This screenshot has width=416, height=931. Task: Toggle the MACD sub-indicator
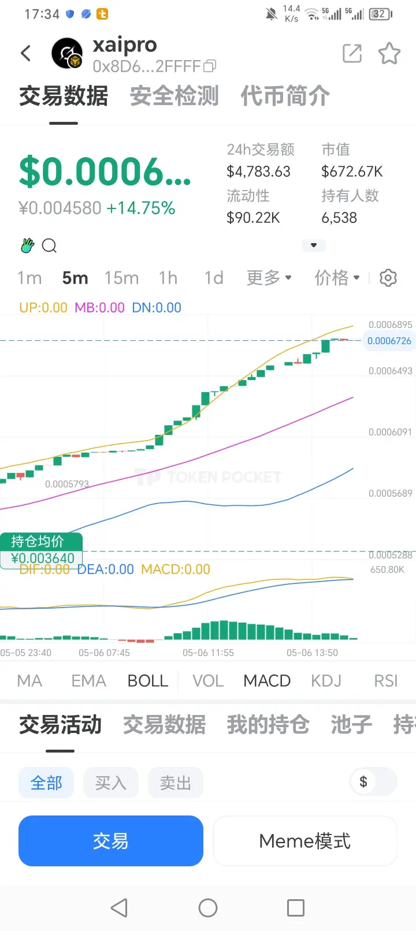[267, 681]
